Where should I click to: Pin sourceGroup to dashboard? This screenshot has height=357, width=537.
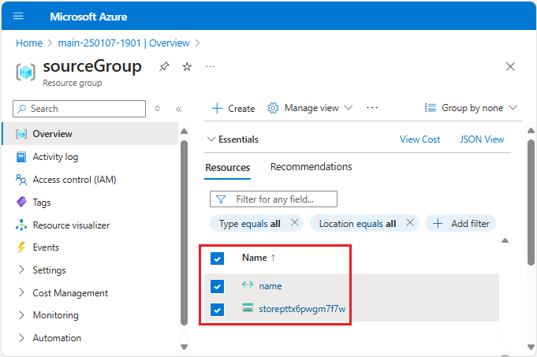[x=163, y=67]
